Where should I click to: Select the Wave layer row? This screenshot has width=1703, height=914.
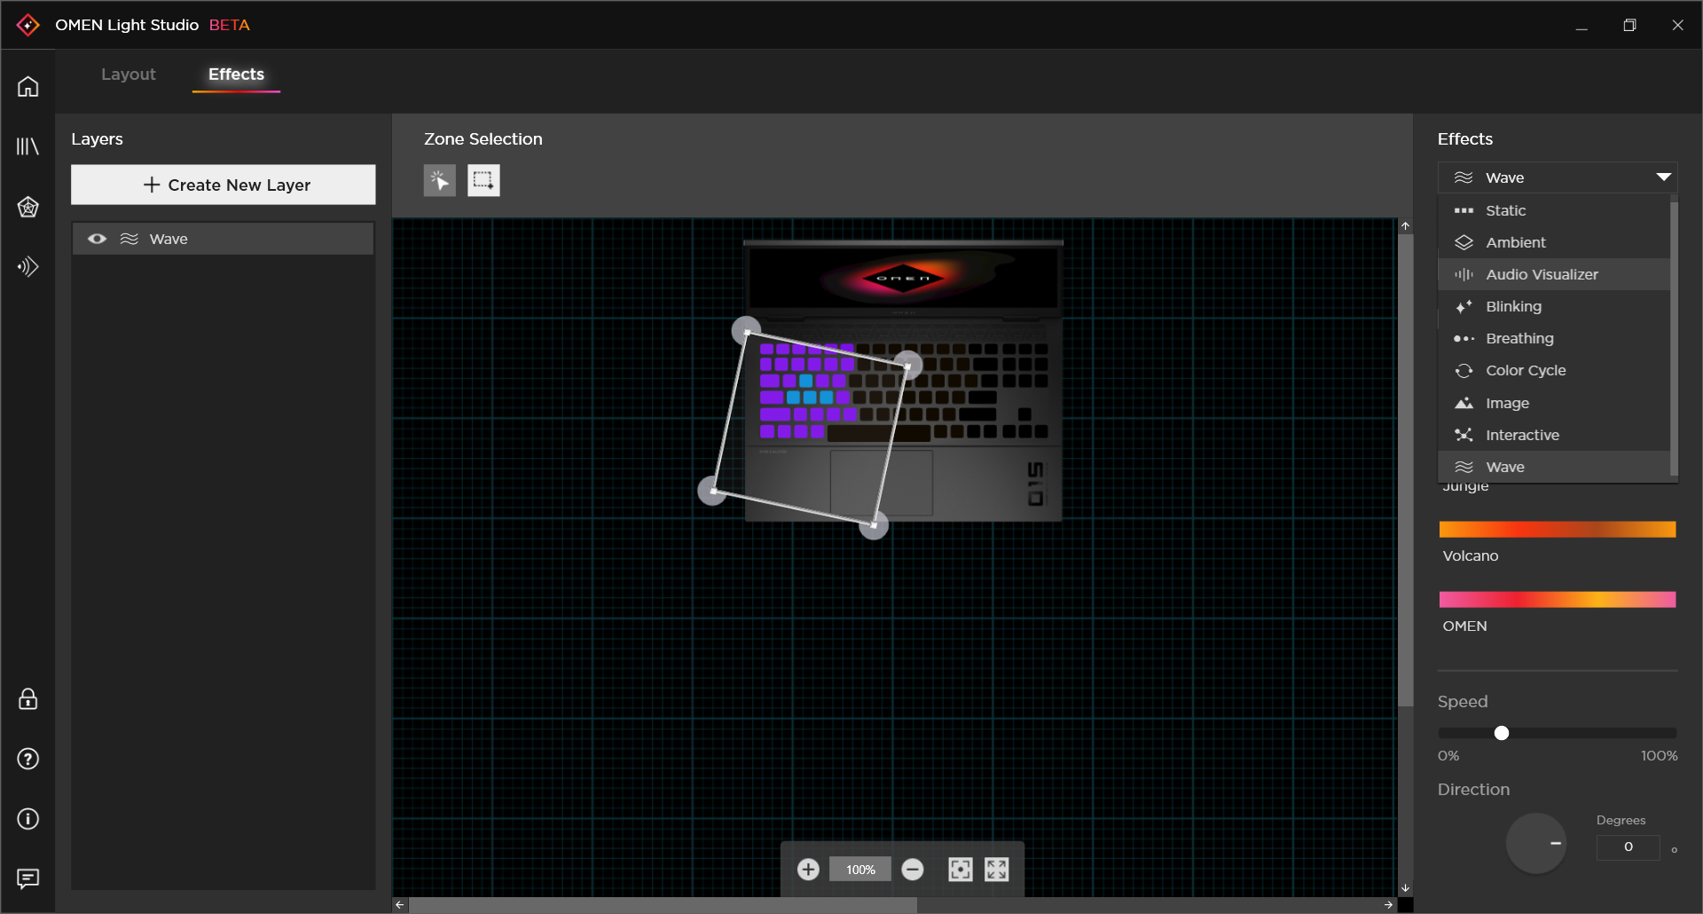point(224,239)
